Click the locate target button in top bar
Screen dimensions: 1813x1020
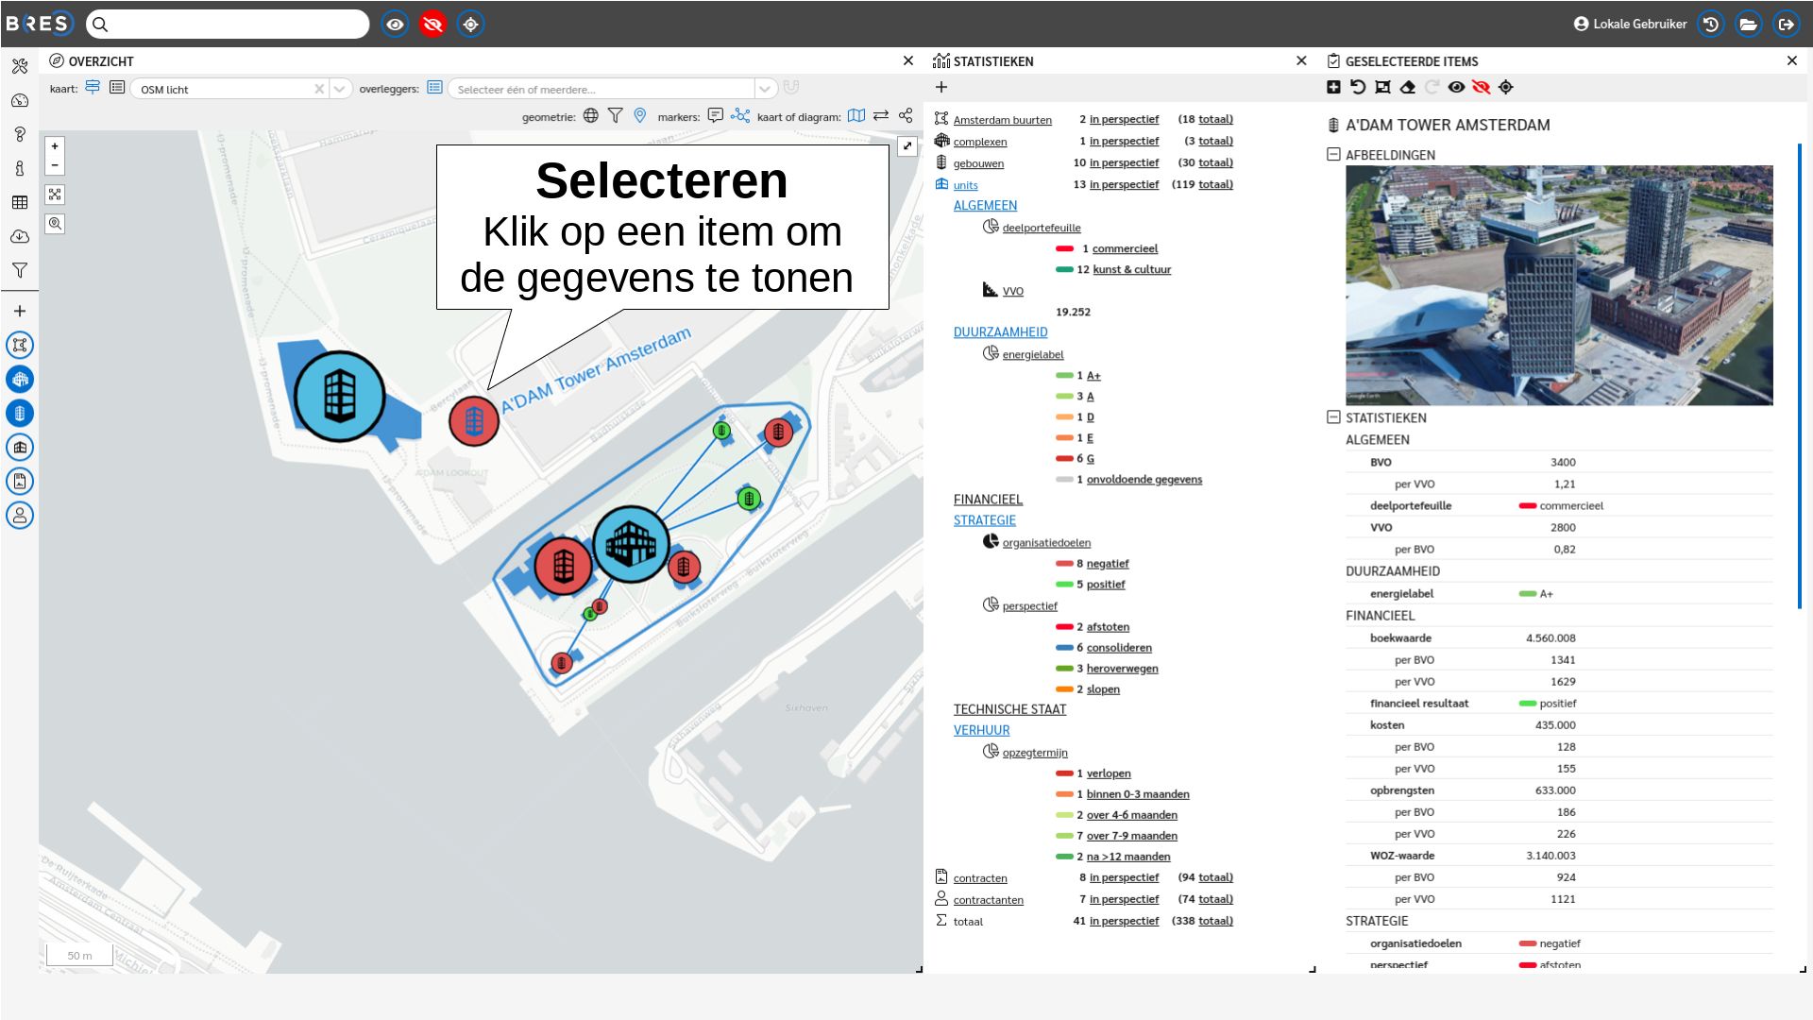coord(470,24)
